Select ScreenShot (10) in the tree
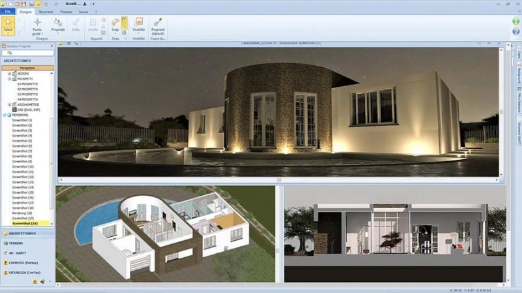 [x=23, y=166]
